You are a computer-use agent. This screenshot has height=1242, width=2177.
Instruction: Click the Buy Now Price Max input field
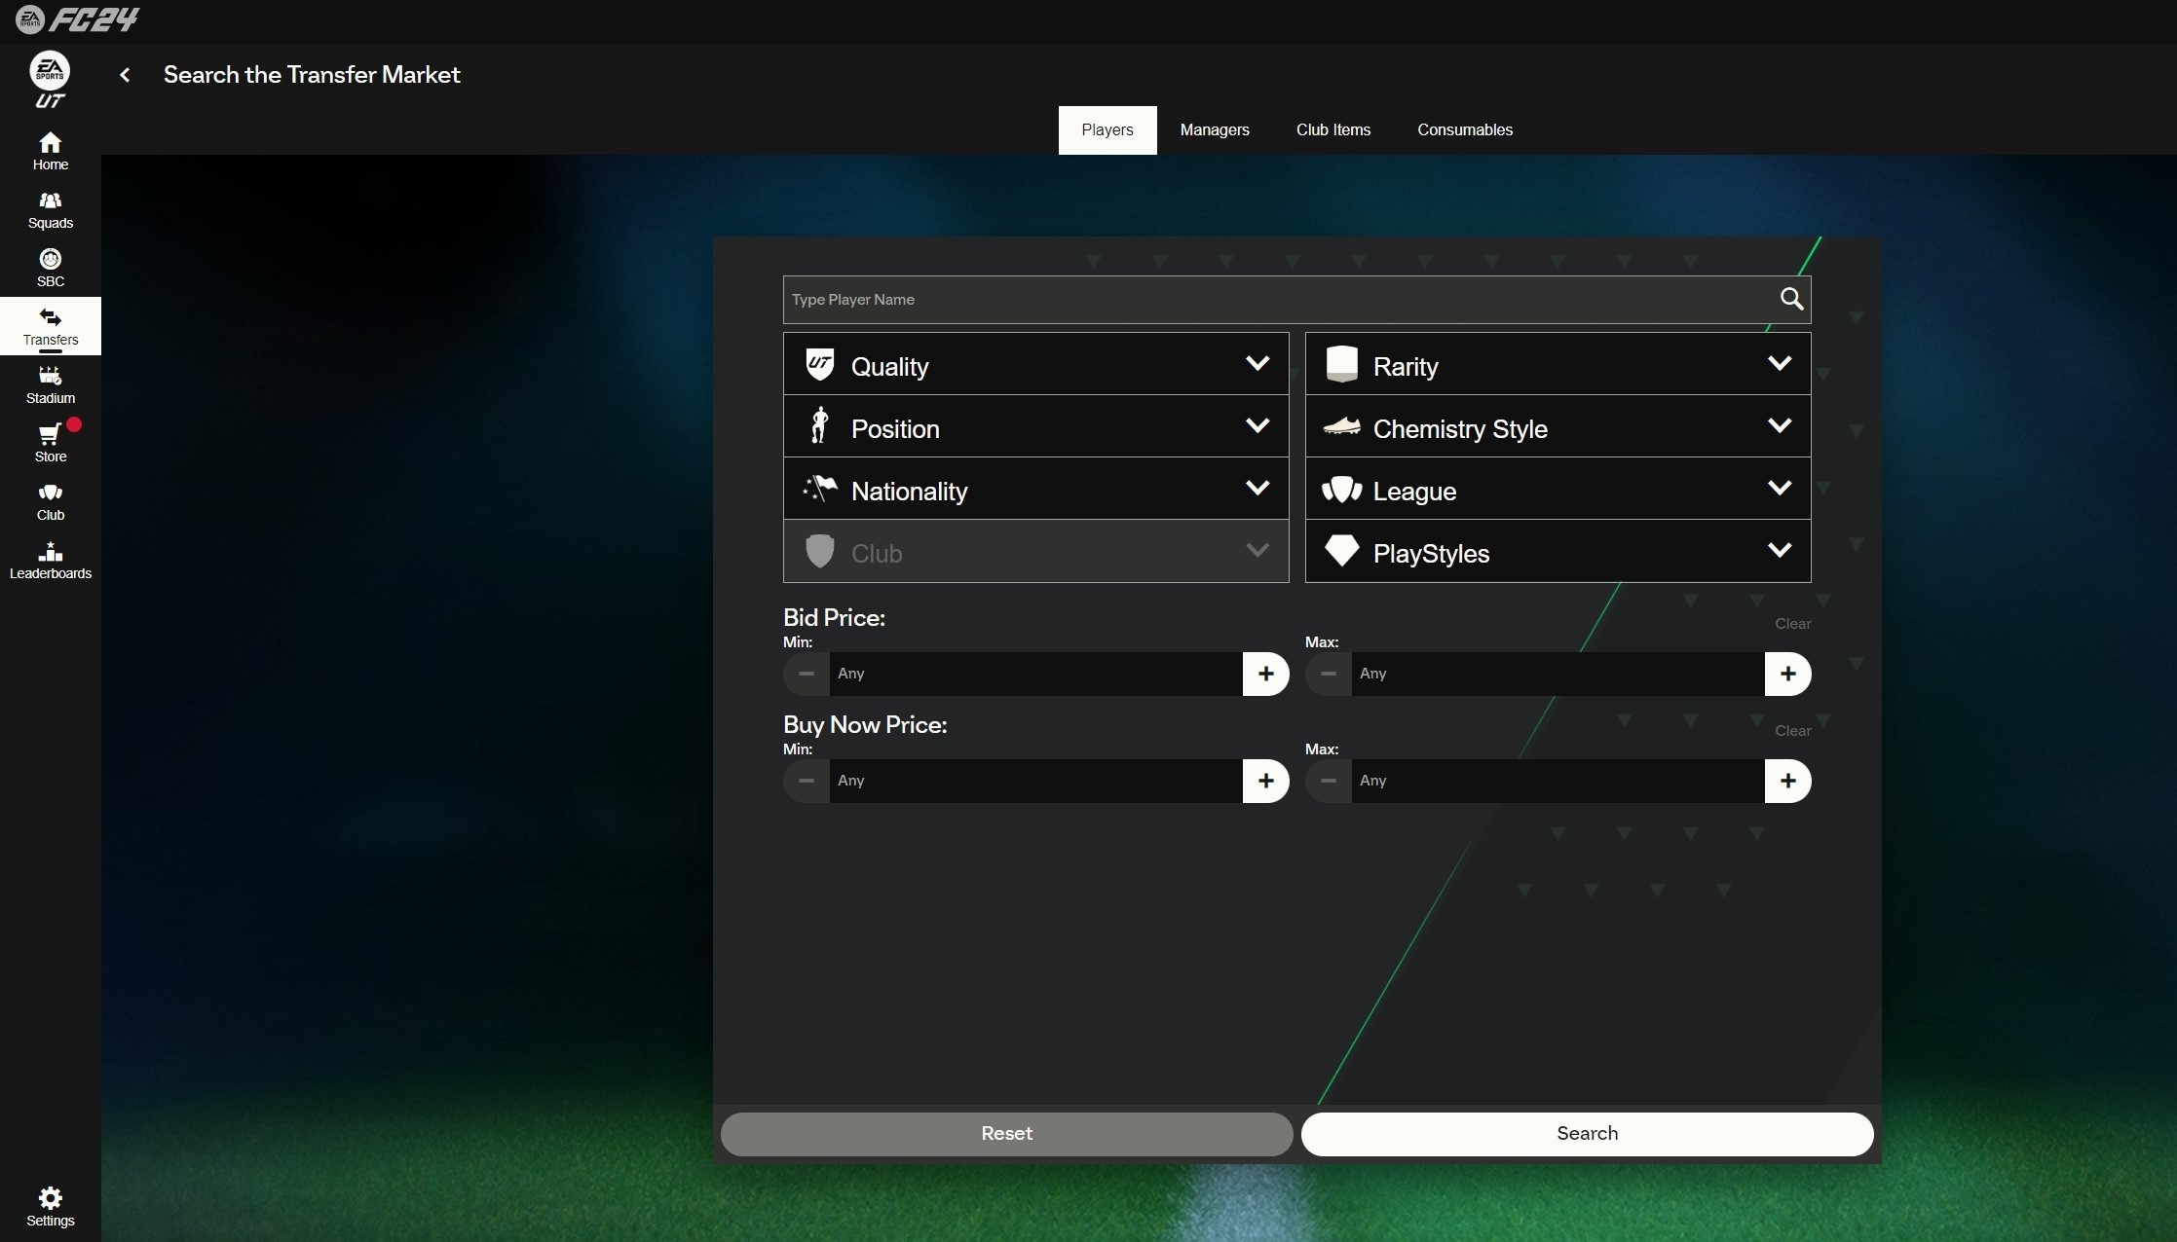tap(1558, 781)
